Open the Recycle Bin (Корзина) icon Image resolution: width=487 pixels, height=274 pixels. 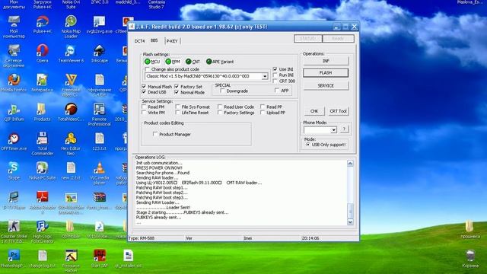point(470,256)
